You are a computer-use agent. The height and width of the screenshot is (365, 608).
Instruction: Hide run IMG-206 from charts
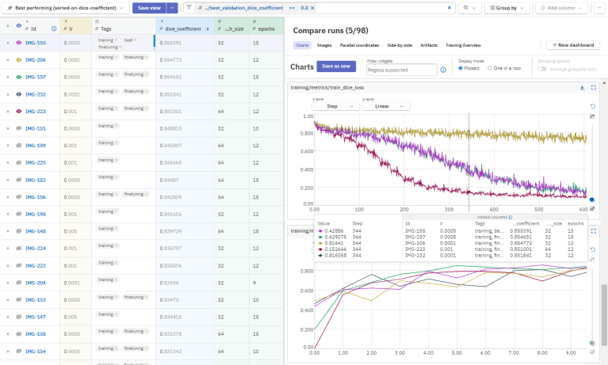[19, 59]
